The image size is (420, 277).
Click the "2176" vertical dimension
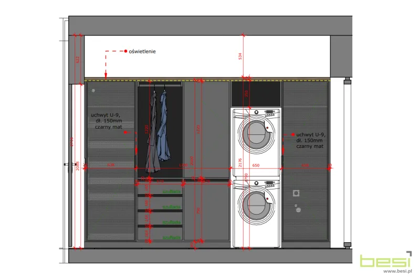tap(240, 163)
